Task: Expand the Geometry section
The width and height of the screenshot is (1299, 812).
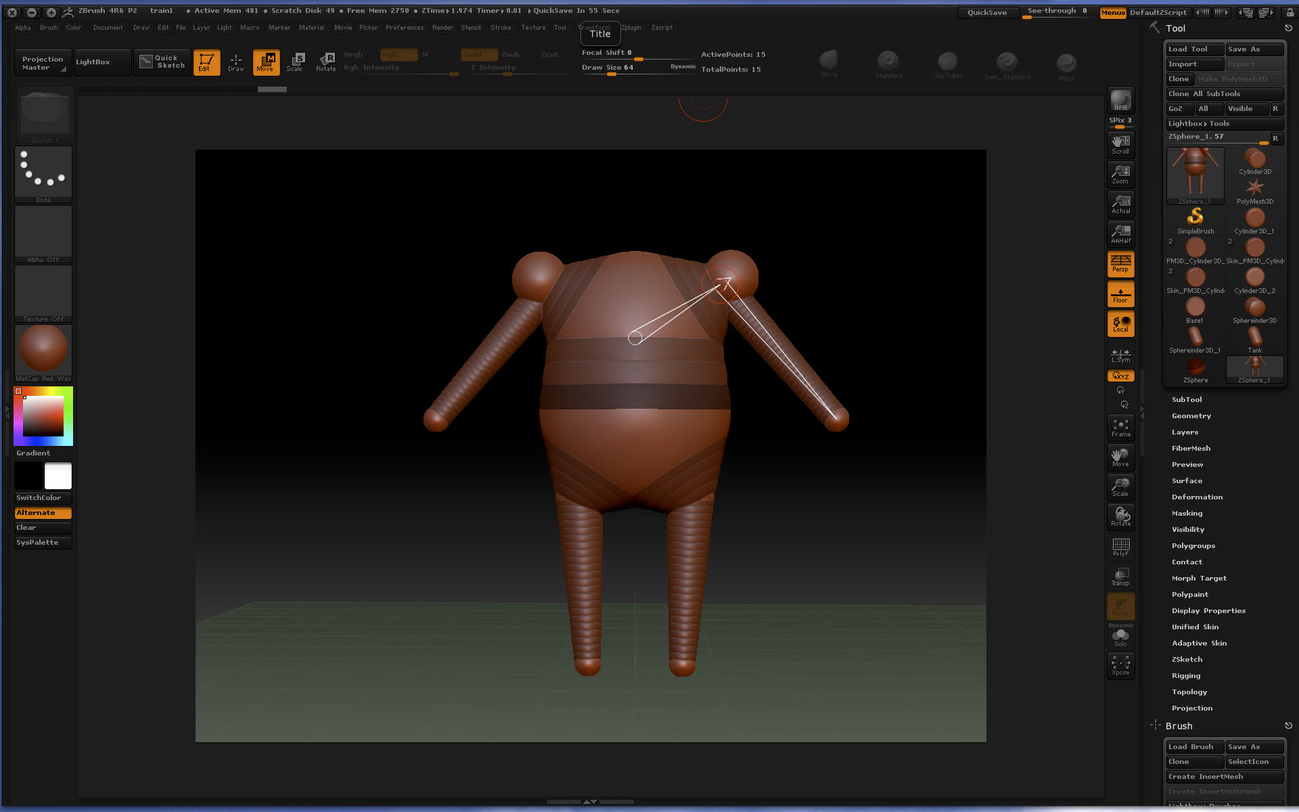Action: pos(1191,416)
